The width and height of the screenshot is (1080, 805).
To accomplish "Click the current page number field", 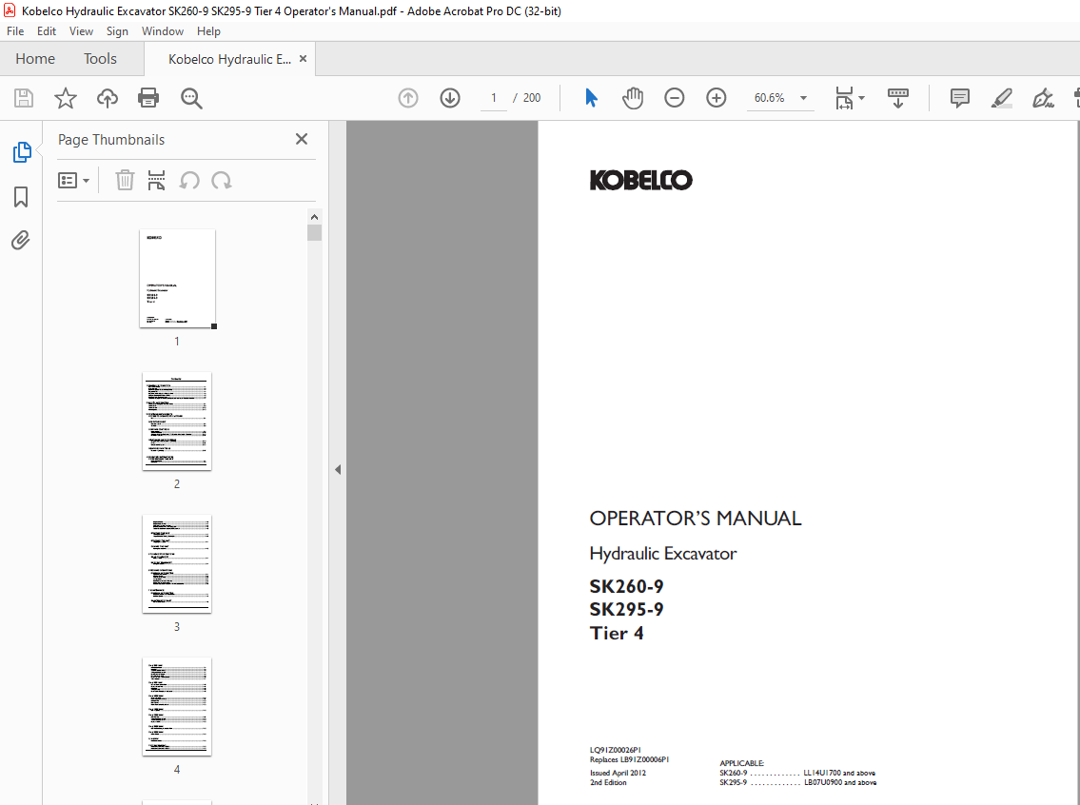I will click(x=494, y=98).
